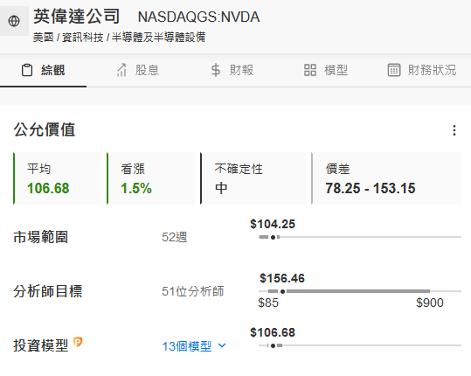Click the analyst target slider marker

point(282,291)
